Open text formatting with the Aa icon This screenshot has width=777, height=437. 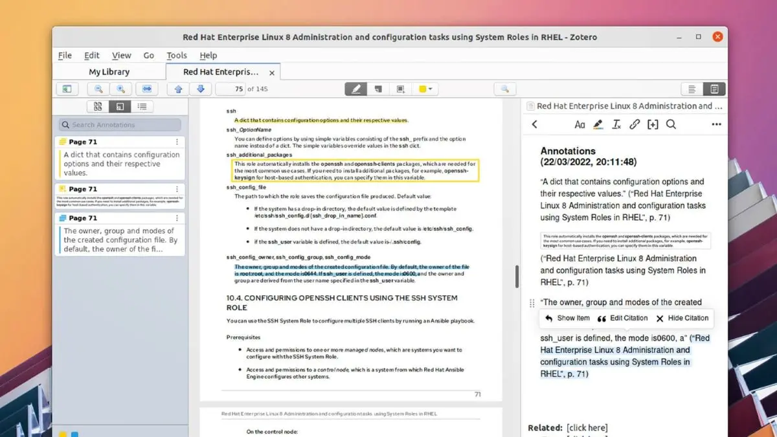pos(580,124)
